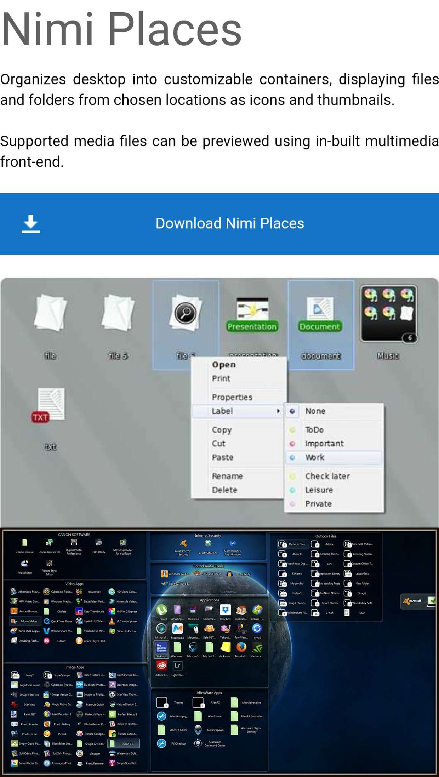Viewport: 439px width, 777px height.
Task: Open Dropbox in Applications
Action: tap(225, 612)
